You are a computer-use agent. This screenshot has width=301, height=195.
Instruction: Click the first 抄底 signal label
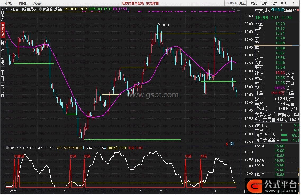17,156
